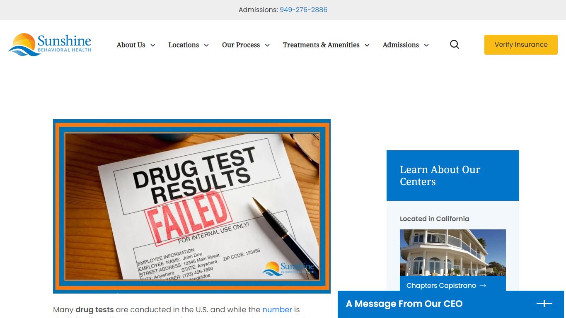This screenshot has height=318, width=566.
Task: Expand the Admissions chevron
Action: pyautogui.click(x=426, y=45)
